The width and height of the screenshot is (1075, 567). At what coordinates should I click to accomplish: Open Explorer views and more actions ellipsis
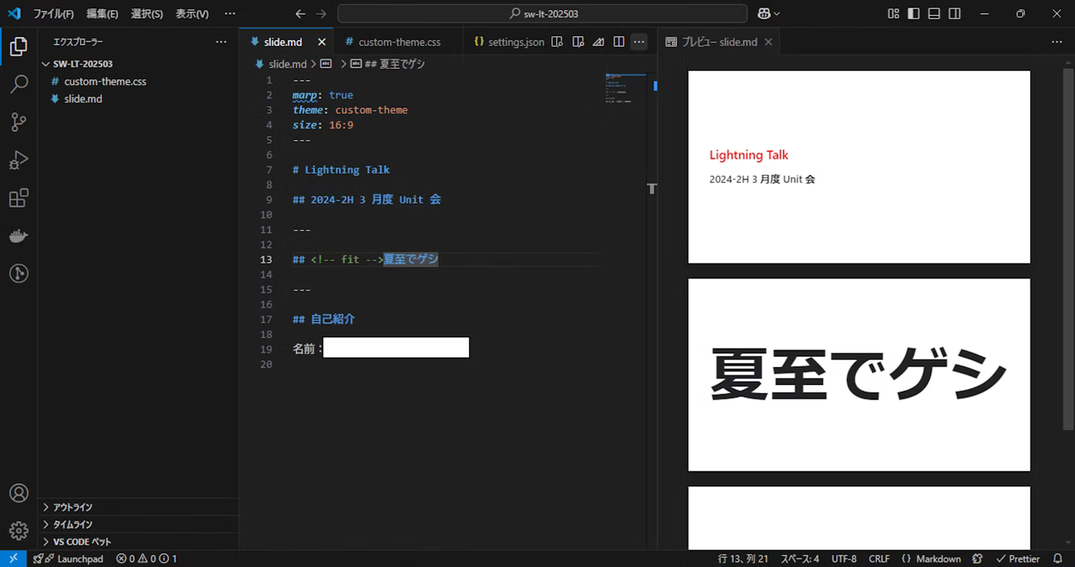tap(221, 41)
